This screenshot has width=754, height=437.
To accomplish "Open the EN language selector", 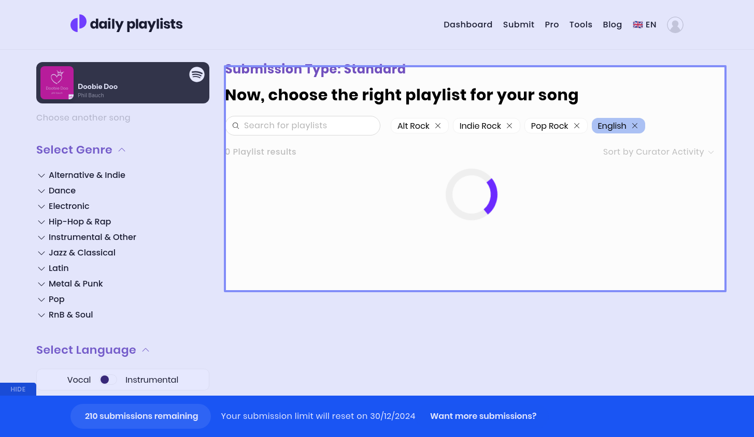I will tap(645, 25).
